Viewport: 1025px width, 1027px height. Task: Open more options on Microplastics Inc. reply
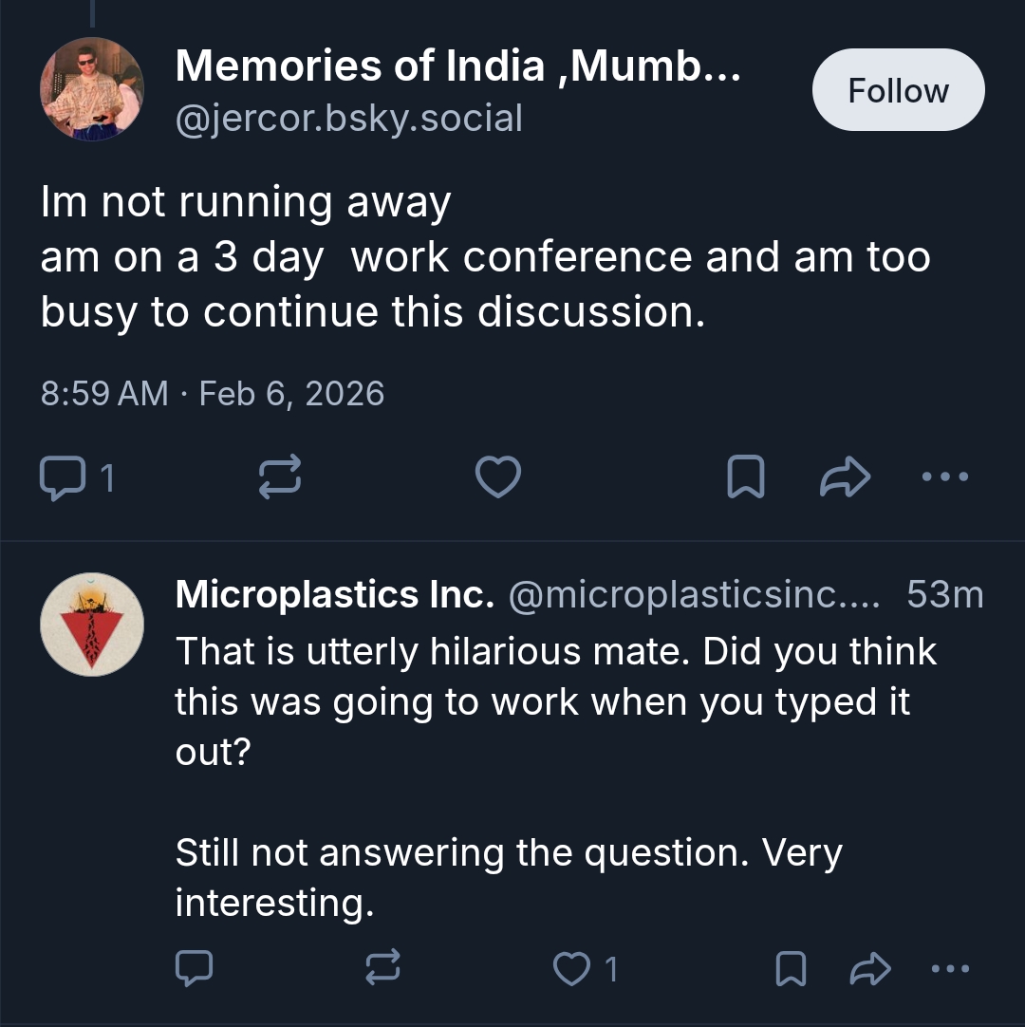click(x=952, y=968)
